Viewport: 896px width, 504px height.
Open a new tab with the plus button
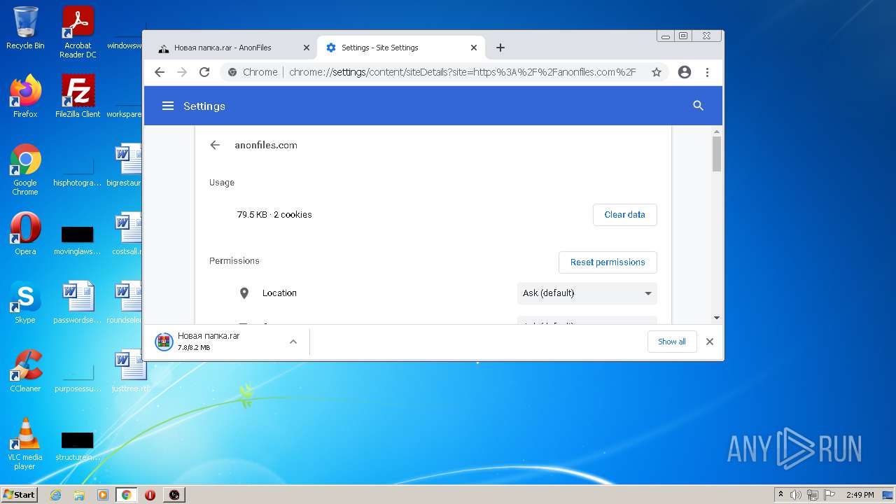pyautogui.click(x=500, y=48)
